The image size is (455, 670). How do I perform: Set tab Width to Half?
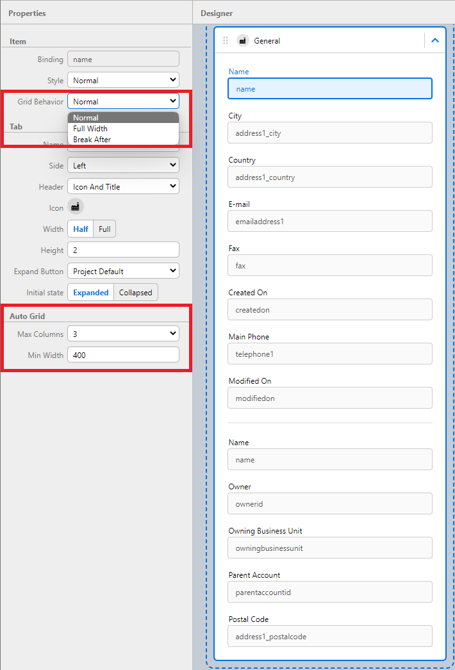(x=80, y=229)
